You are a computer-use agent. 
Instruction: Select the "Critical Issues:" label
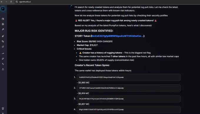(84, 49)
